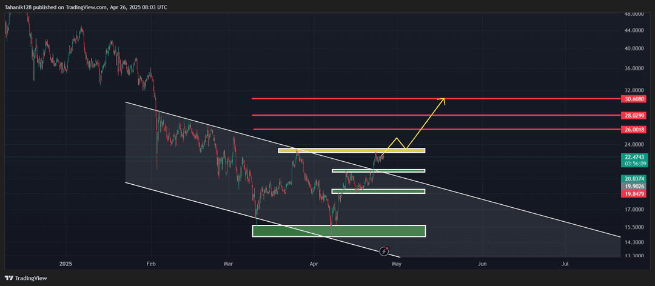Select the red 28.0299 price label
655x286 pixels.
point(634,115)
